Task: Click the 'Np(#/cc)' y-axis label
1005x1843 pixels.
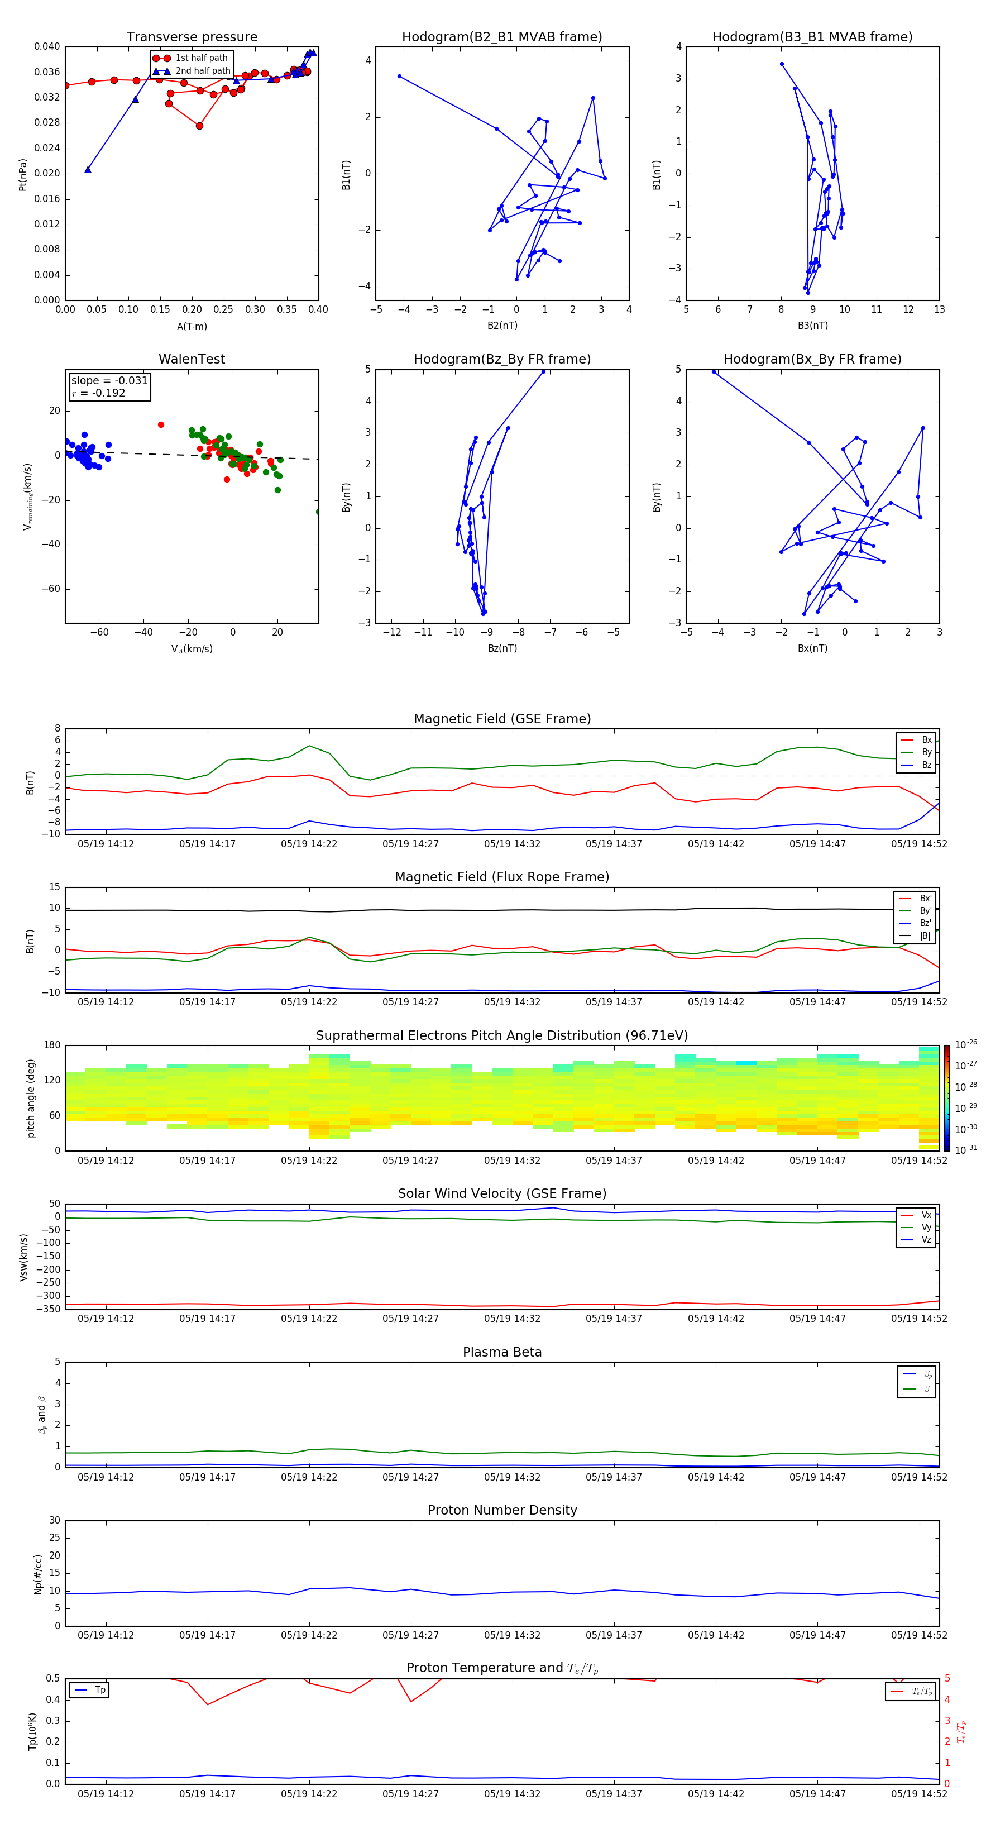Action: 38,1574
